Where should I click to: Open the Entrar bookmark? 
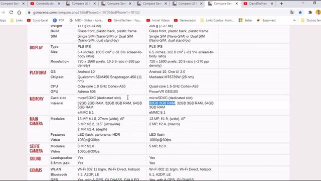pos(246,20)
